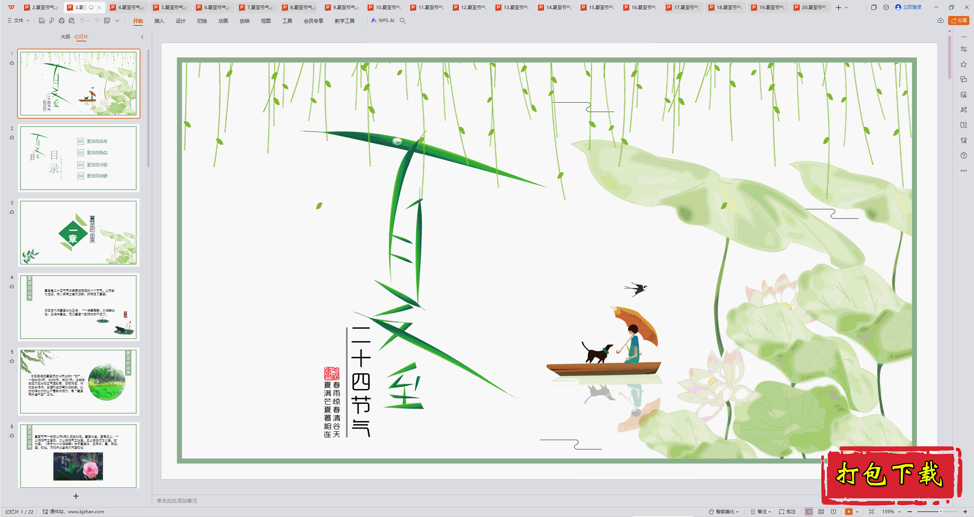Click the Redo arrow icon
This screenshot has height=517, width=974.
97,21
